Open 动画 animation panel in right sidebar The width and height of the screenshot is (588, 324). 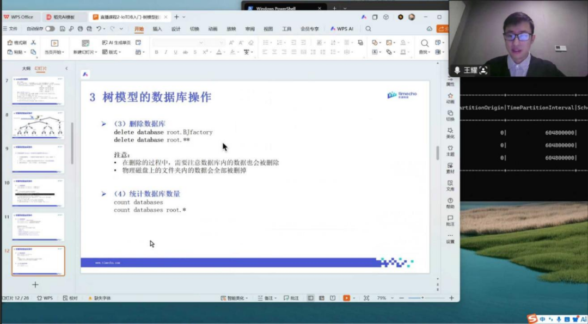pos(450,98)
